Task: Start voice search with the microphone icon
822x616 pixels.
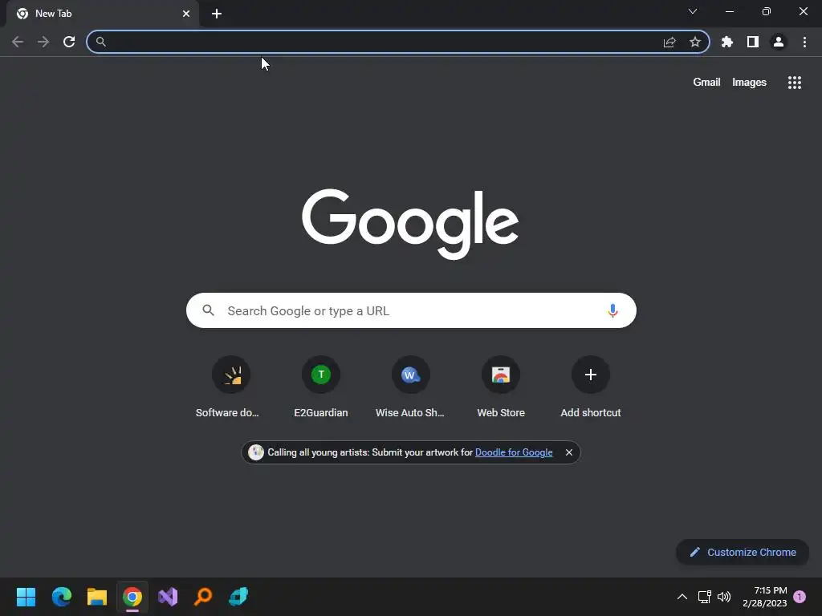Action: [x=612, y=310]
